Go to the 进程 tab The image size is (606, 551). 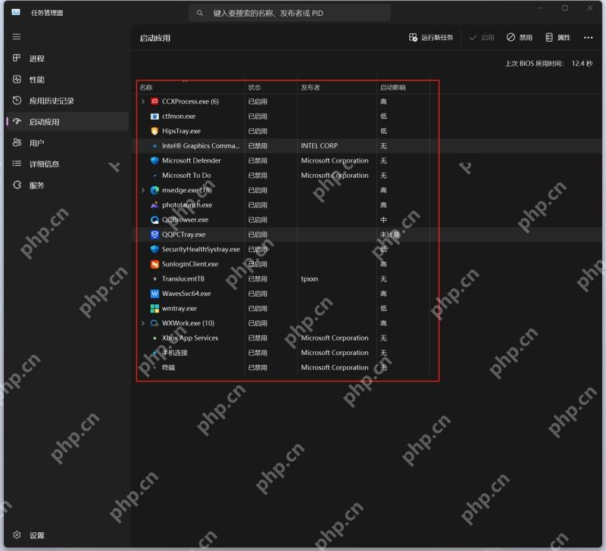tap(67, 58)
